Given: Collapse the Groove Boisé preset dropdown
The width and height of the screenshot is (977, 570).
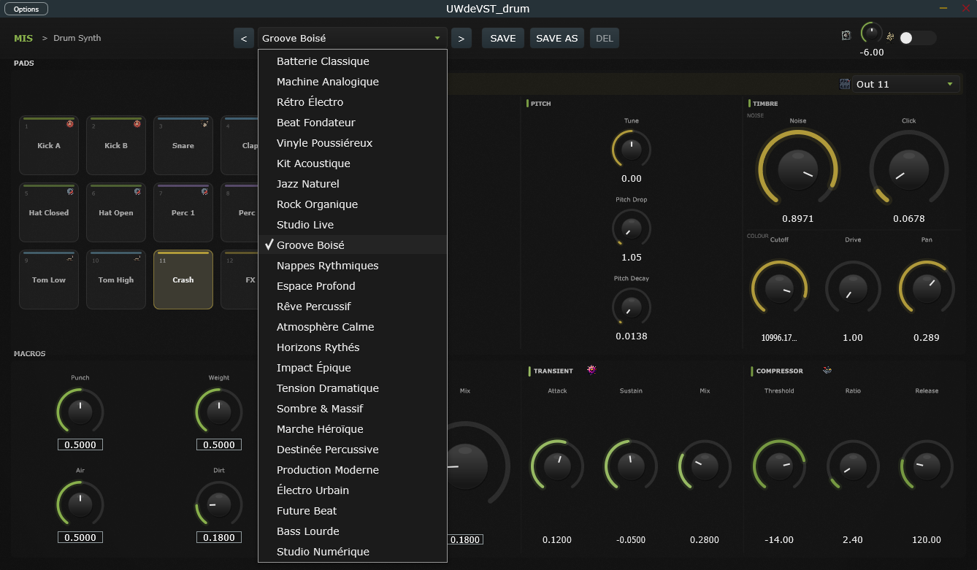Looking at the screenshot, I should coord(351,38).
